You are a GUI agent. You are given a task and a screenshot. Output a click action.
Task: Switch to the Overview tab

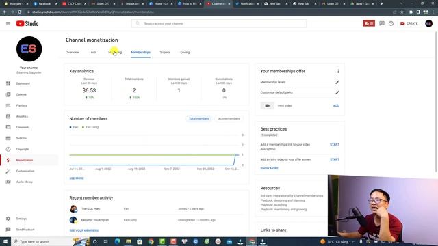[x=73, y=52]
